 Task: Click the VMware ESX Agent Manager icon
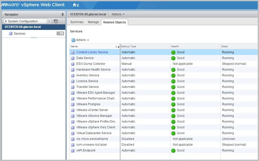[x=73, y=93]
